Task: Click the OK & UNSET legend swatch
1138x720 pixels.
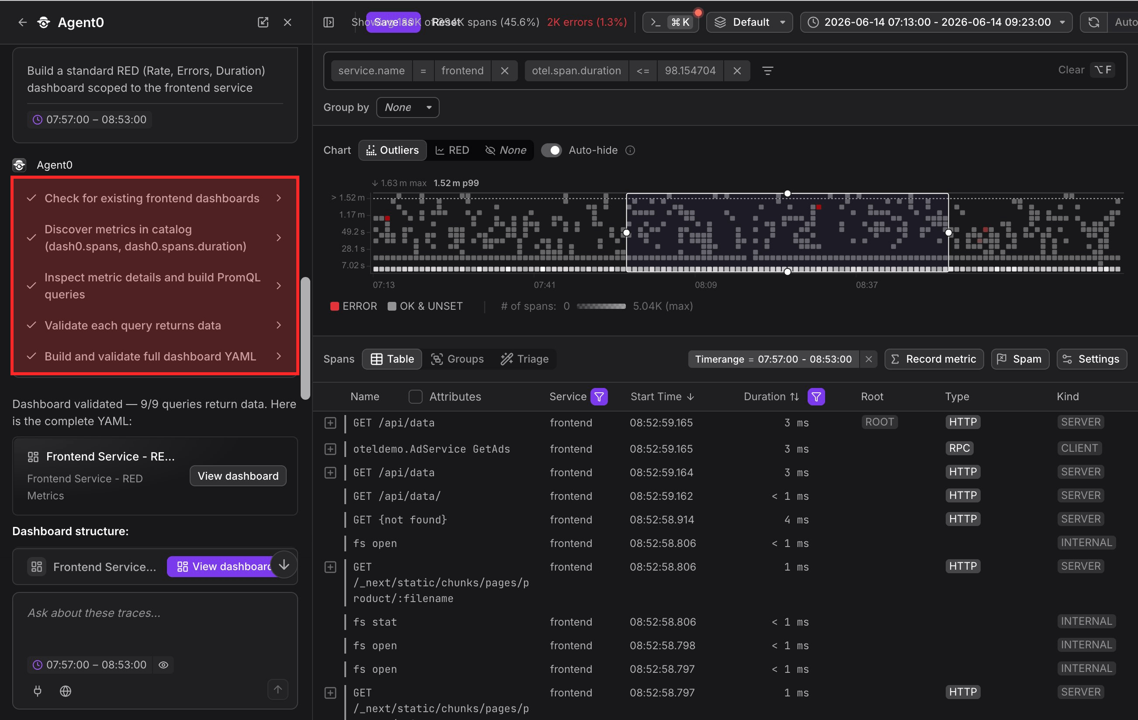Action: coord(392,306)
